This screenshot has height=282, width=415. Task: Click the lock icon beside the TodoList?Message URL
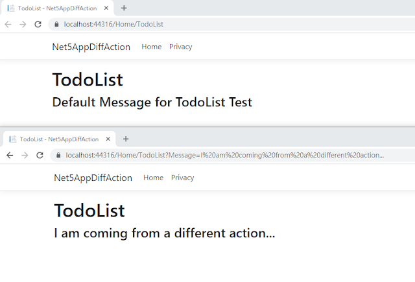pos(58,156)
